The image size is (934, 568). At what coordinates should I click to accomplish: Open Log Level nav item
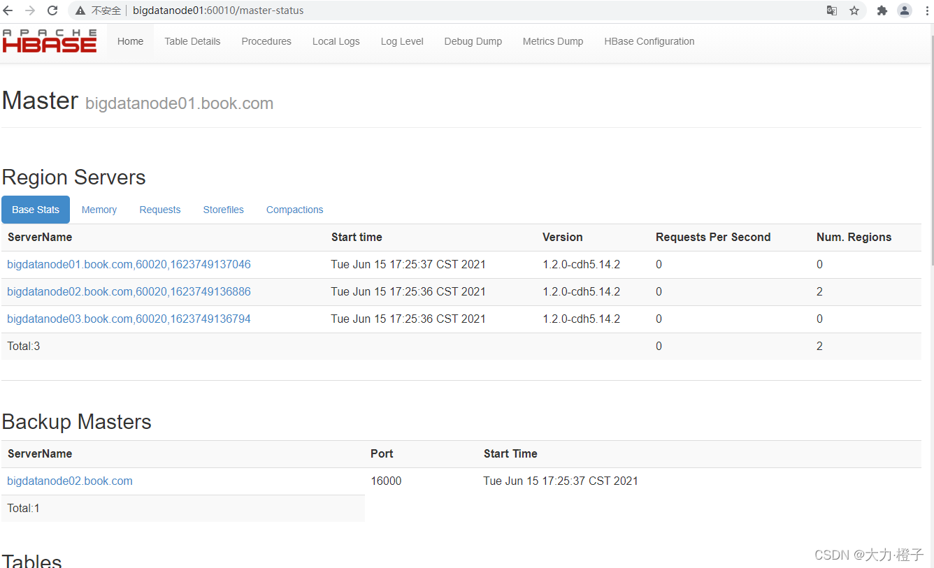coord(402,41)
